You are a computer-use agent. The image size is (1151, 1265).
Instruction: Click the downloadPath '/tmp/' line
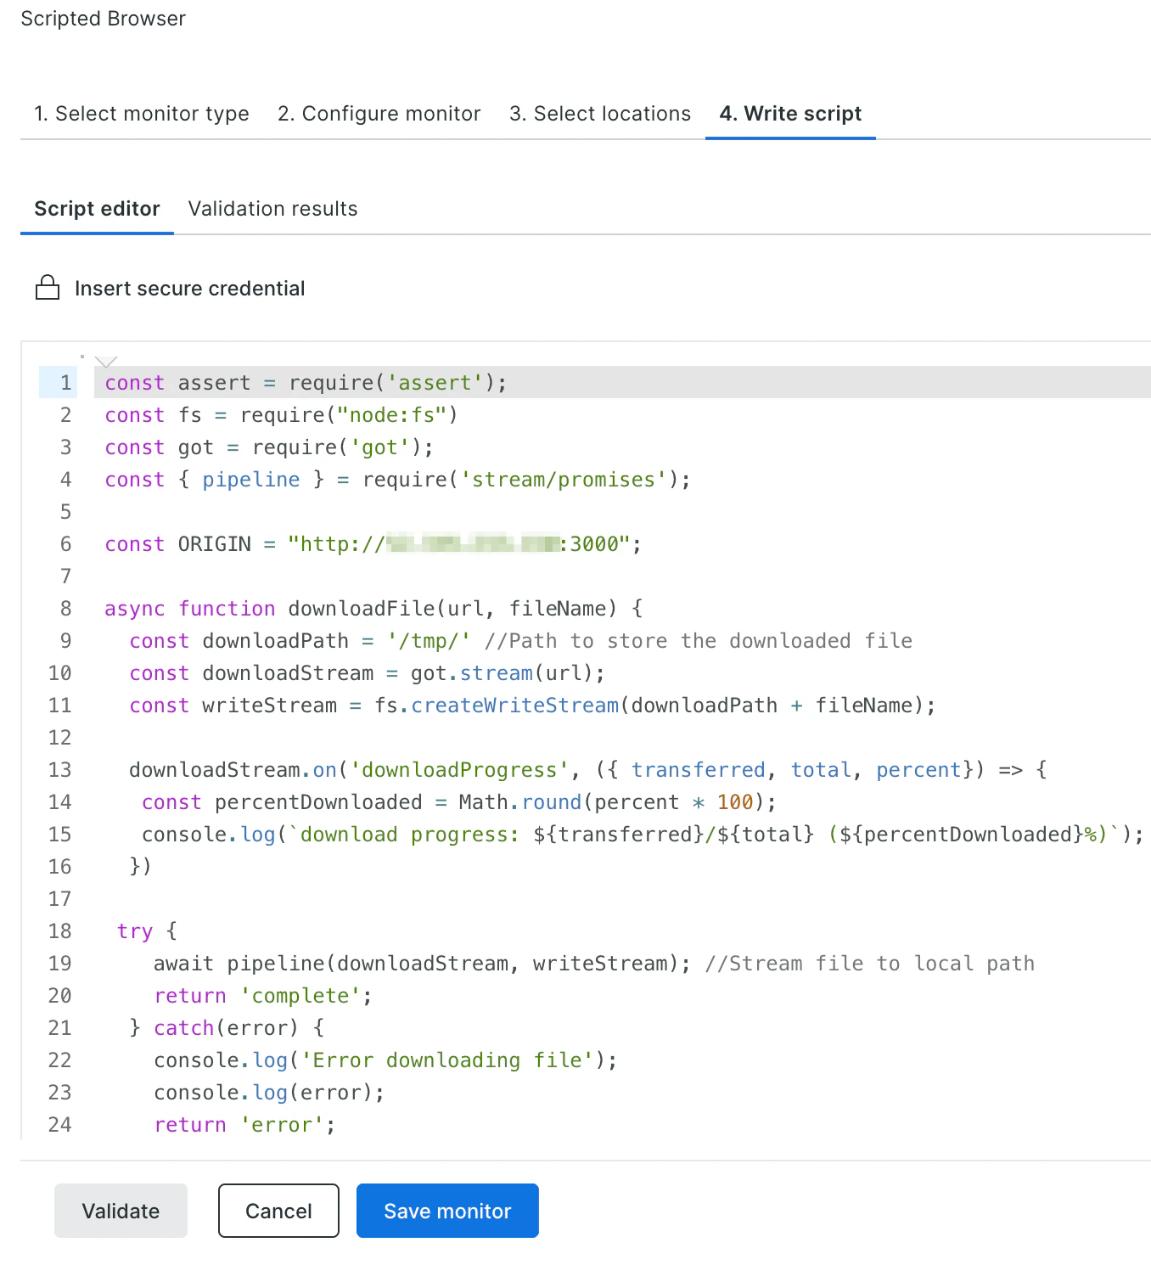[520, 641]
